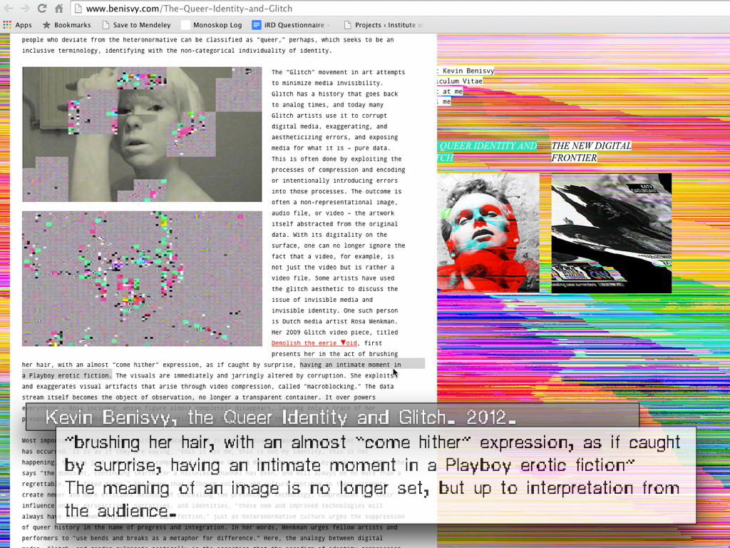Click the text "is Dutch media artist Rosa Menkman."

pyautogui.click(x=335, y=322)
